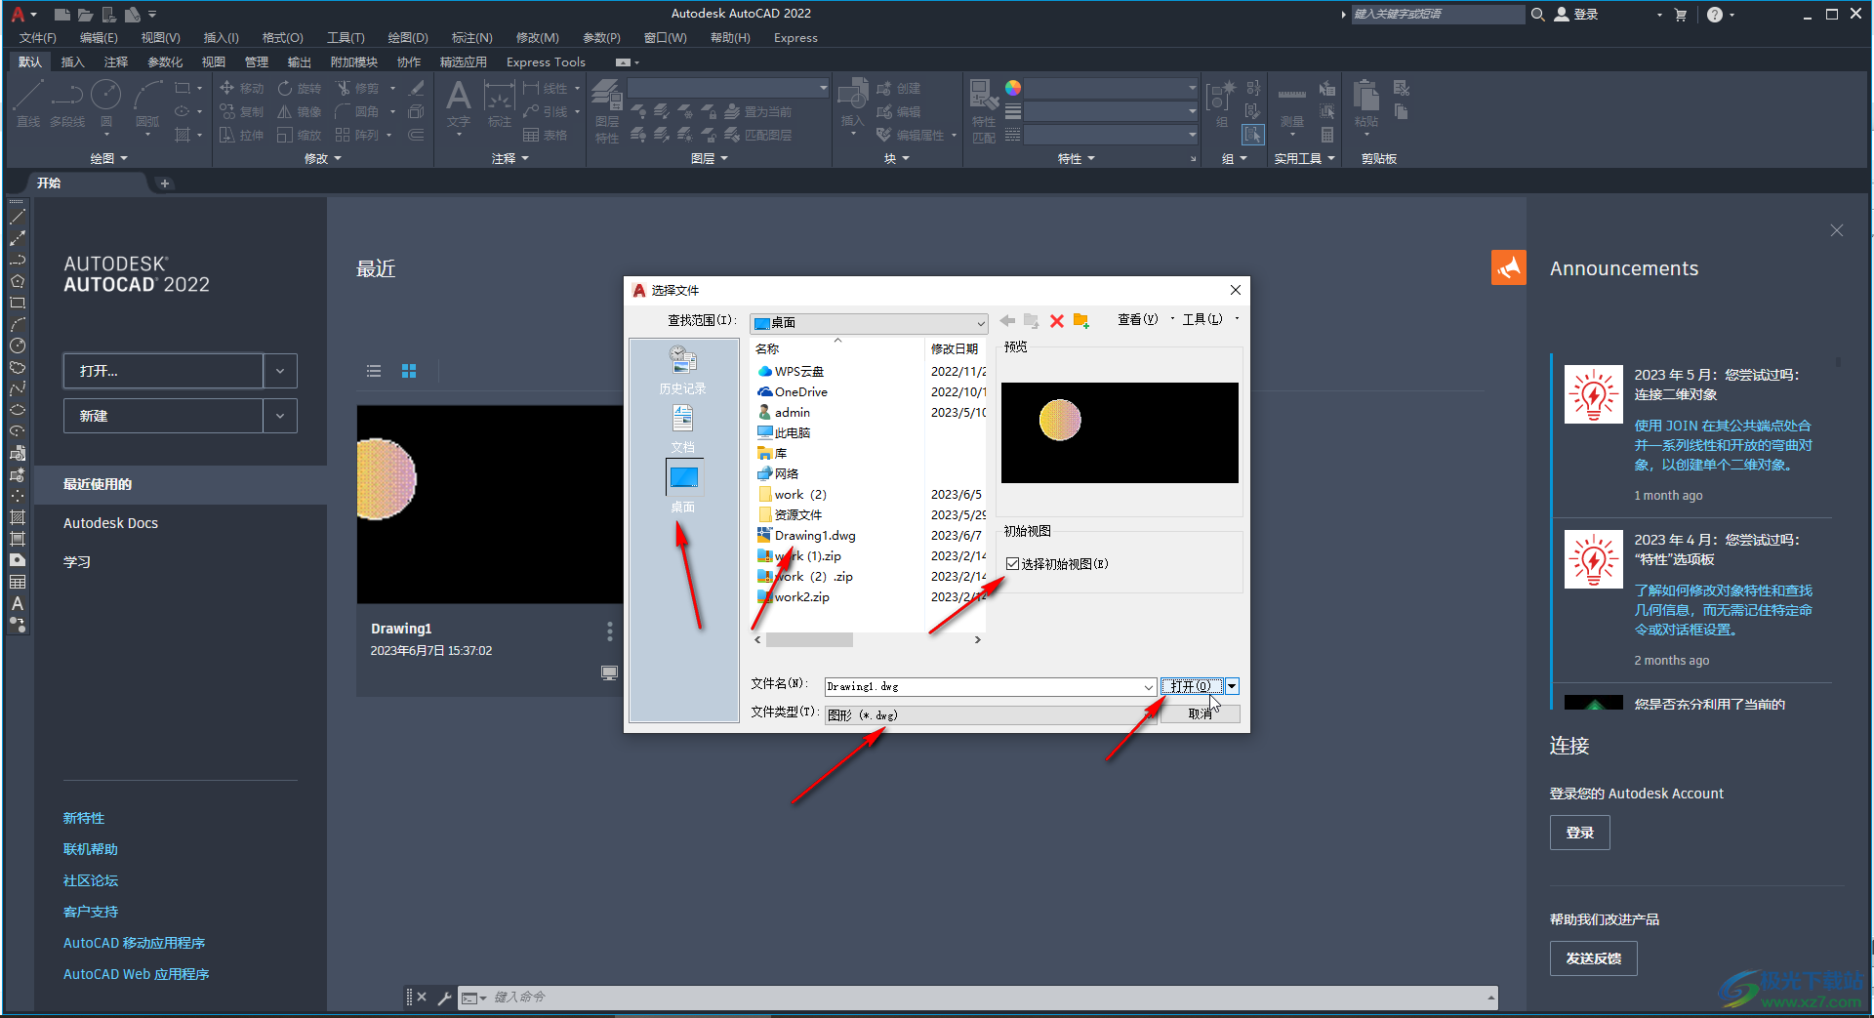
Task: Select the multiline text A in left toolbar
Action: pos(17,603)
